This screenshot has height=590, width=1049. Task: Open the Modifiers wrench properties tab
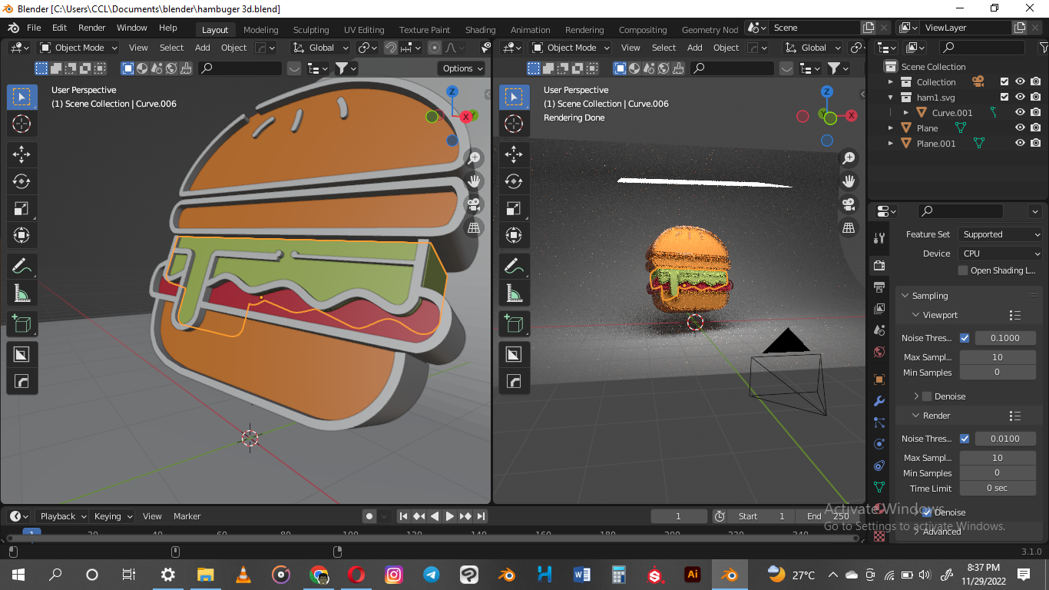coord(879,401)
